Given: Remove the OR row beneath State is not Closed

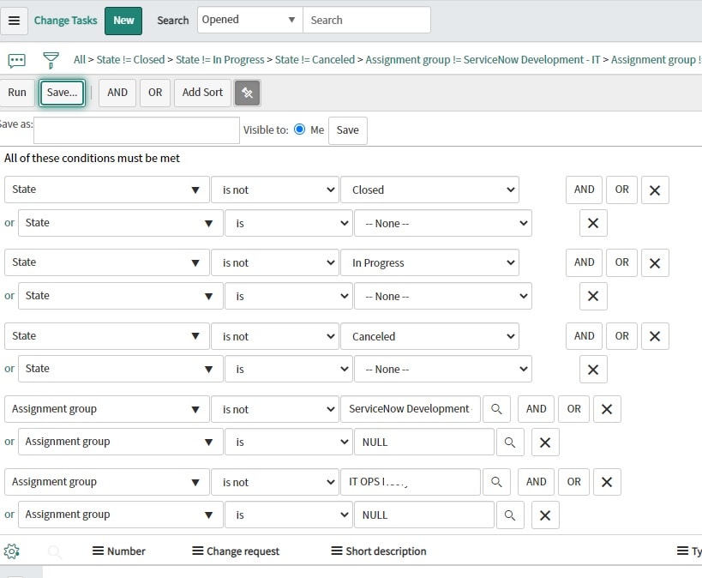Looking at the screenshot, I should (593, 223).
